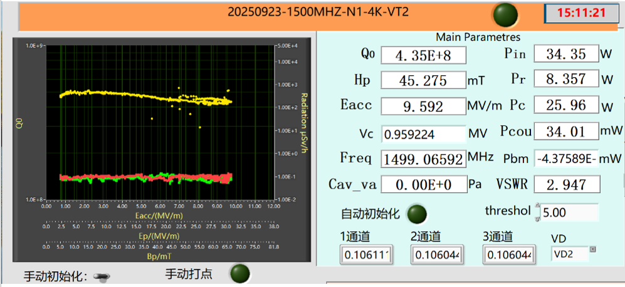625x287 pixels.
Task: Click the Freq value field in MHz
Action: 424,158
